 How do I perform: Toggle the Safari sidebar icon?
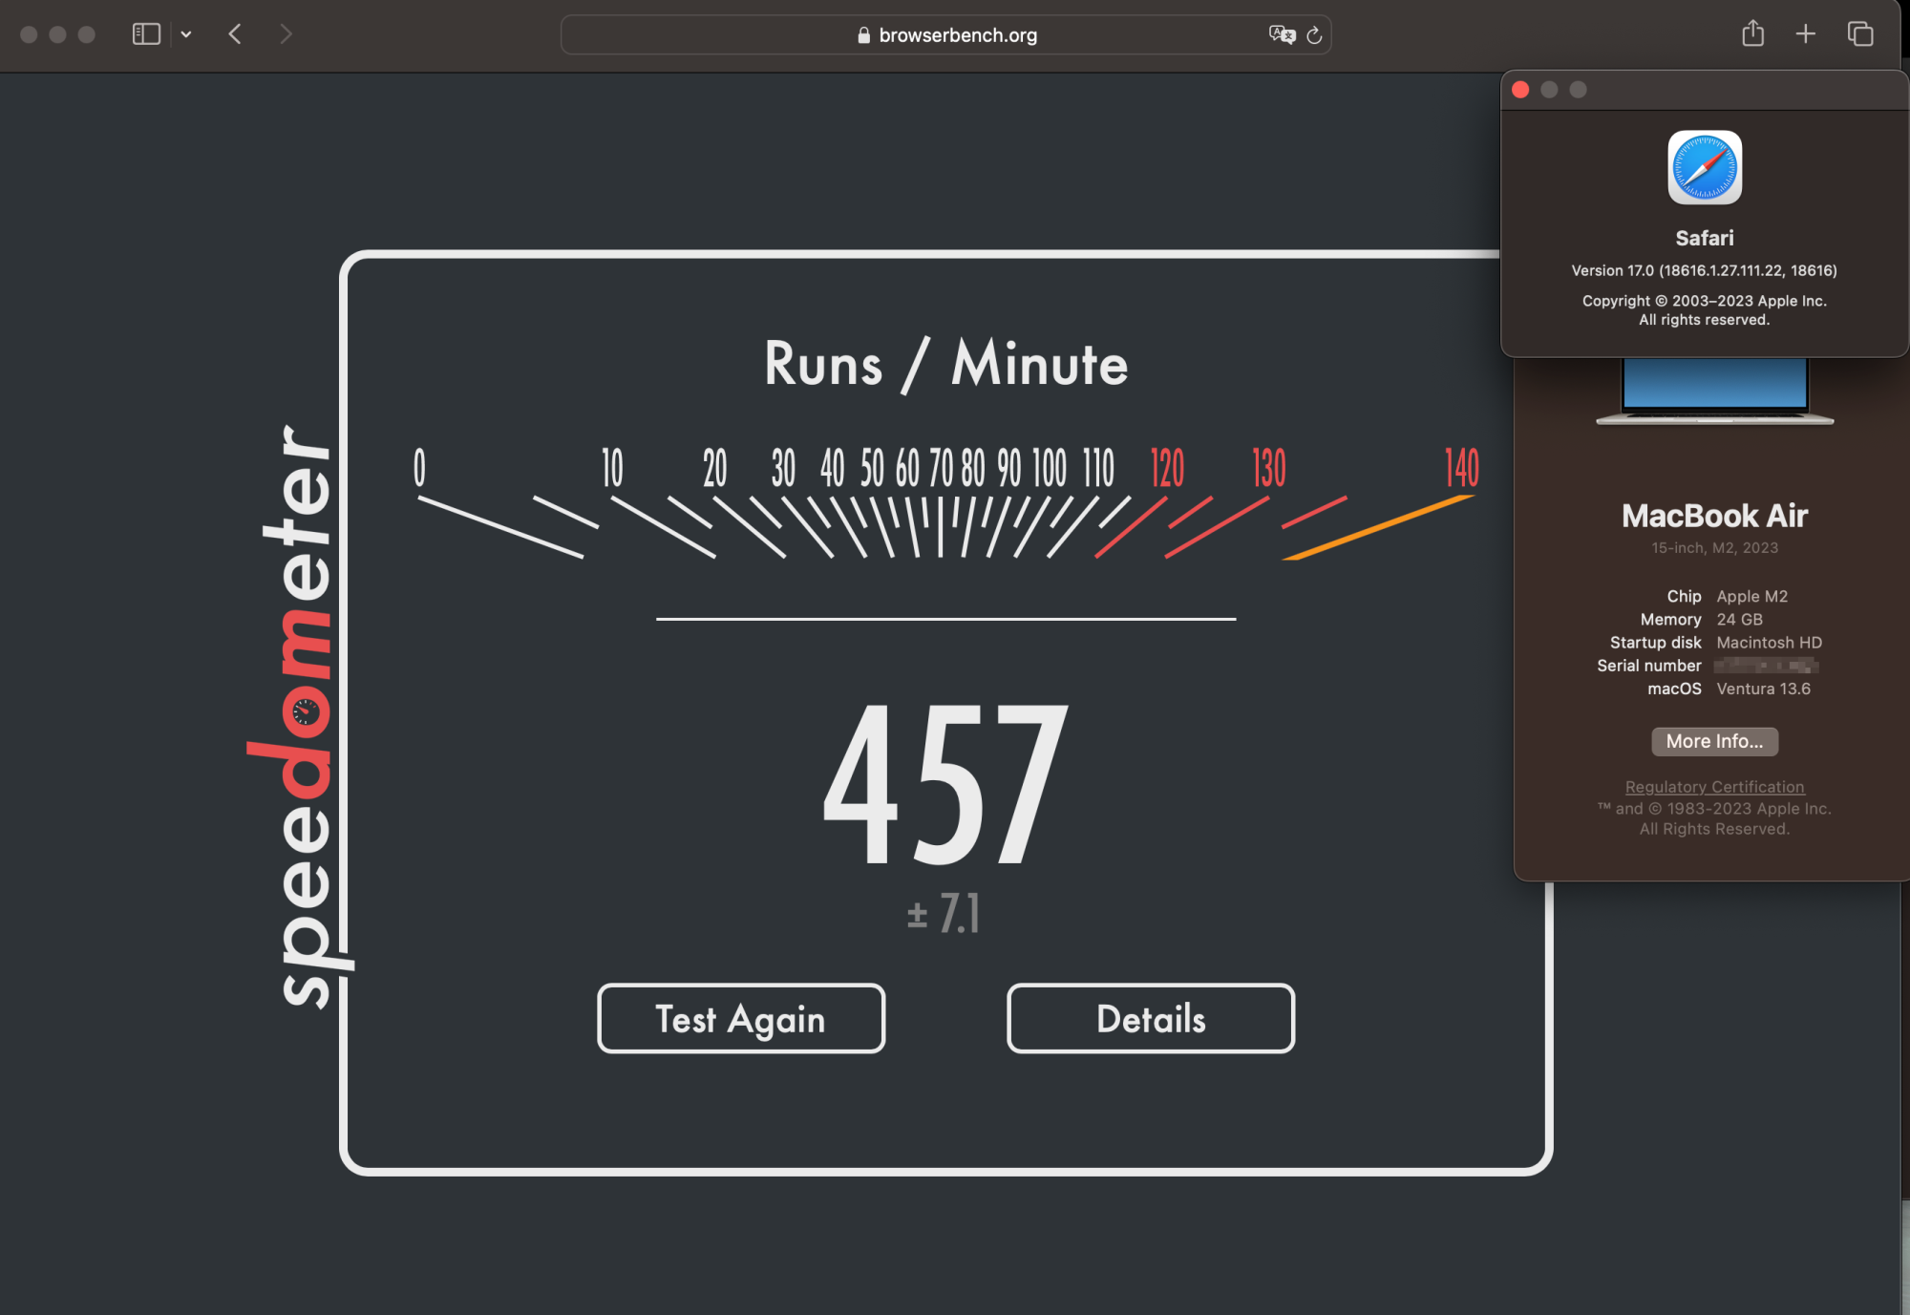click(145, 34)
